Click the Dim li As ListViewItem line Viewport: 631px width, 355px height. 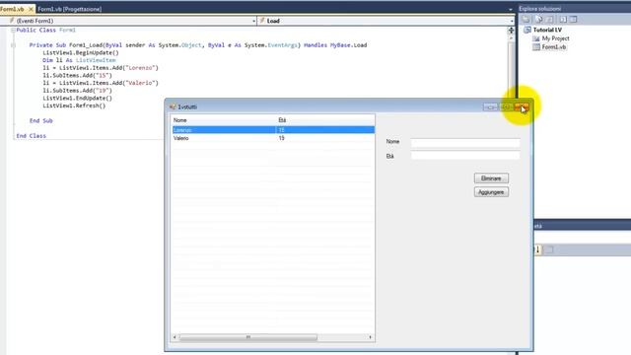pos(79,60)
